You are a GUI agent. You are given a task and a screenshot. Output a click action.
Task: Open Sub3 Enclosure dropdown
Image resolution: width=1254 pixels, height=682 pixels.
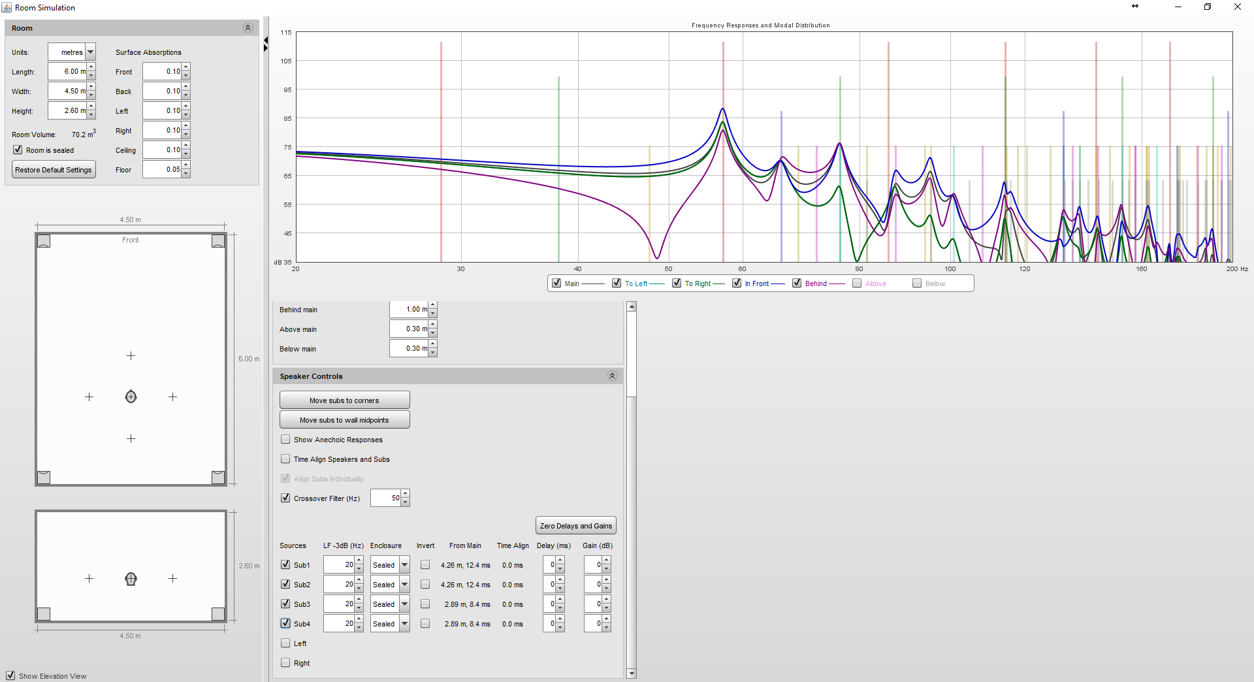405,604
